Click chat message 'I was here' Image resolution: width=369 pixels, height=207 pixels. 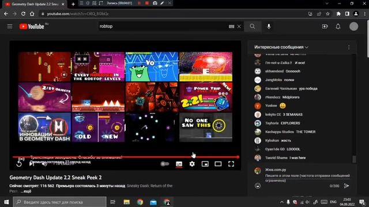coord(298,158)
